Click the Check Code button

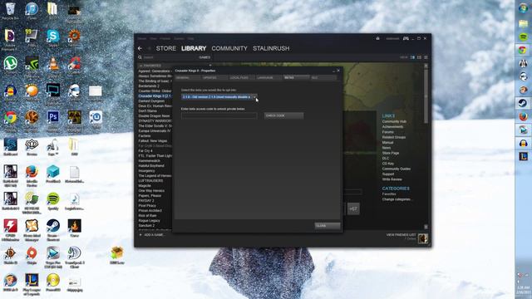[284, 115]
